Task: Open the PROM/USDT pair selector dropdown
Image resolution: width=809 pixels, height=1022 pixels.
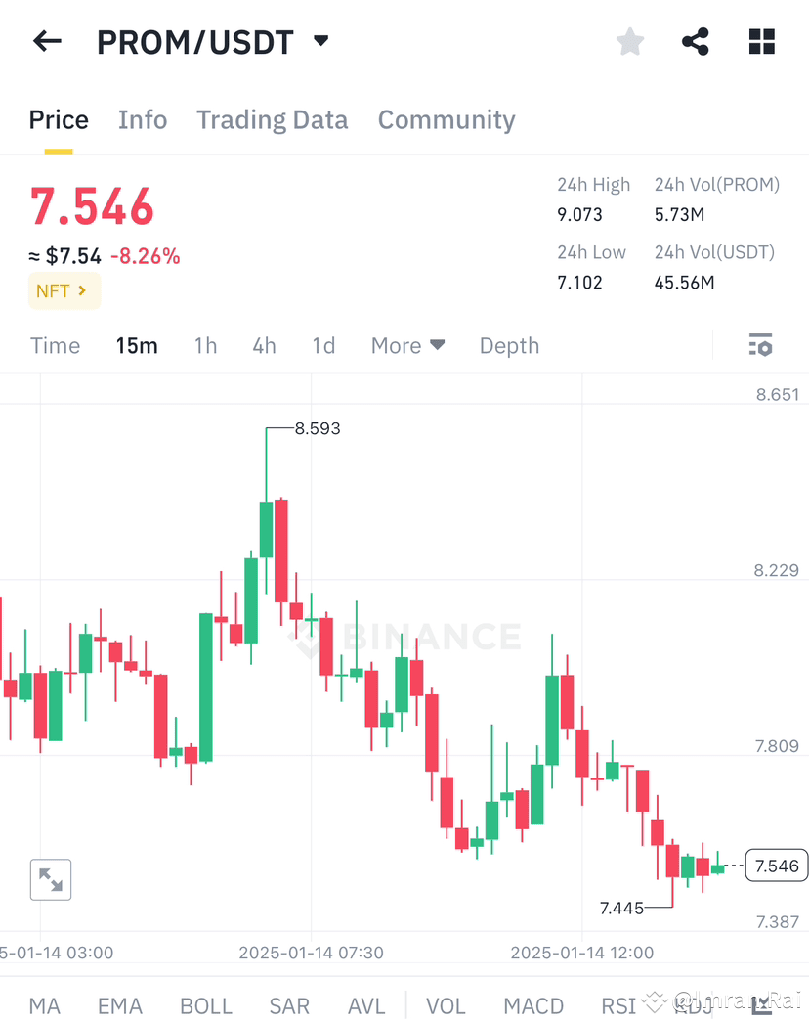Action: point(320,40)
